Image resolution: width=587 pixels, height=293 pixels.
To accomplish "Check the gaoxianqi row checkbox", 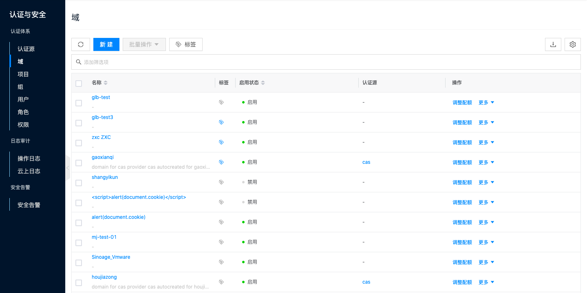I will [x=79, y=163].
